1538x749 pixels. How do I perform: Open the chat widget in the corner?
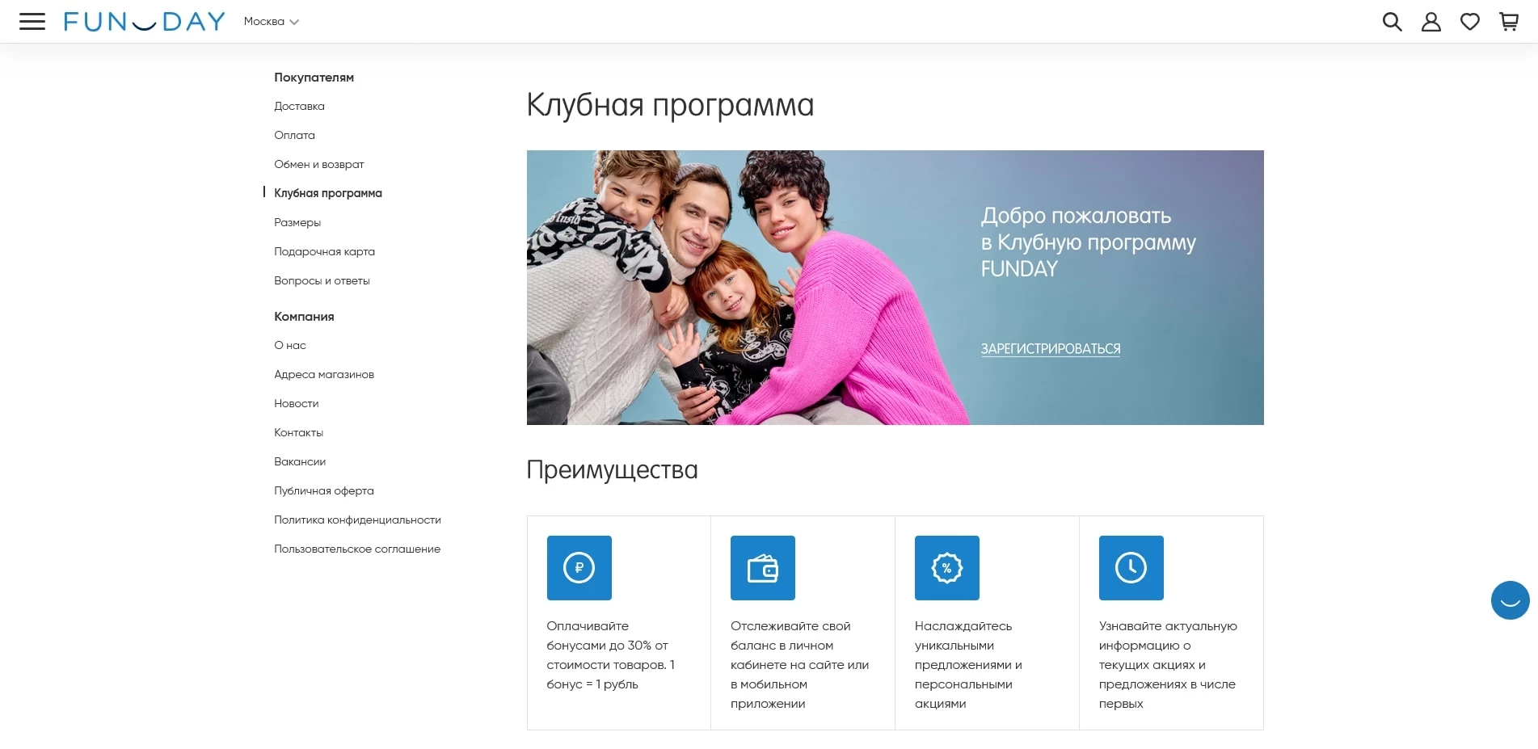(x=1510, y=600)
